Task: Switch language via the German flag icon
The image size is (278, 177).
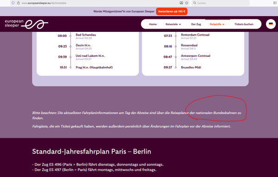Action: pyautogui.click(x=271, y=24)
